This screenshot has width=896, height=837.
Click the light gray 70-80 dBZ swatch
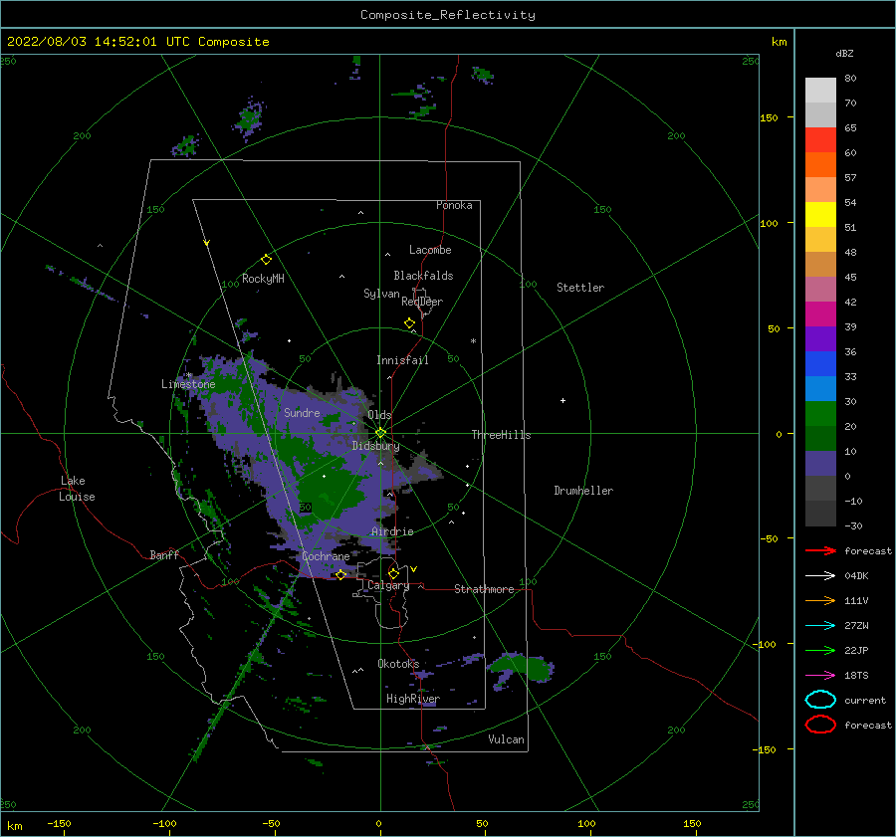(820, 90)
